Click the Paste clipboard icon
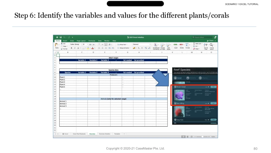The image size is (271, 153). coord(57,45)
